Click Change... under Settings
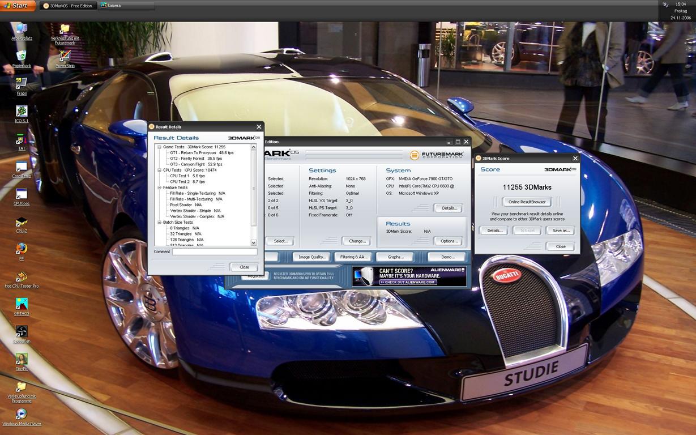Image resolution: width=696 pixels, height=435 pixels. point(357,241)
